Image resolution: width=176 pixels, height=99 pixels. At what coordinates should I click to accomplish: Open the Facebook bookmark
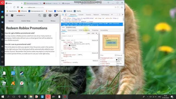[x=68, y=11]
